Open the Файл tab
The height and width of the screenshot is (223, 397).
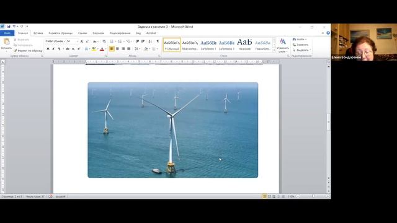[x=7, y=33]
